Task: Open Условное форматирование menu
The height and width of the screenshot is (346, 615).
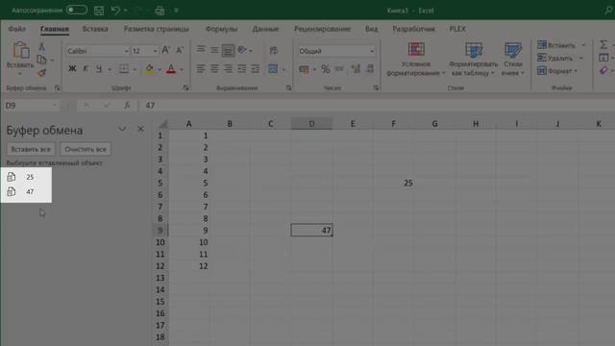Action: (x=415, y=59)
